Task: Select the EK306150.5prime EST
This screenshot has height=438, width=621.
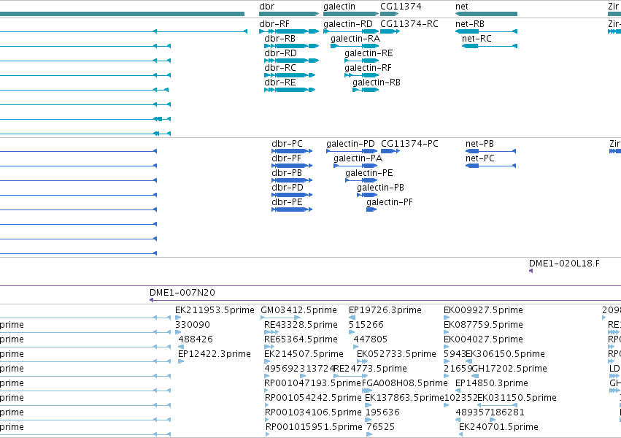Action: 468,361
